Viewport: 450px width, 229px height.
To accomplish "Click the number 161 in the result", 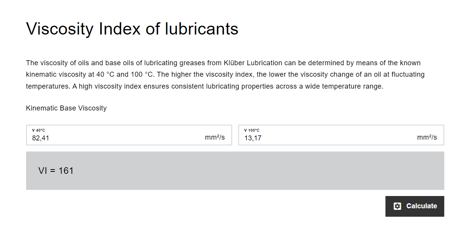I will click(x=66, y=171).
